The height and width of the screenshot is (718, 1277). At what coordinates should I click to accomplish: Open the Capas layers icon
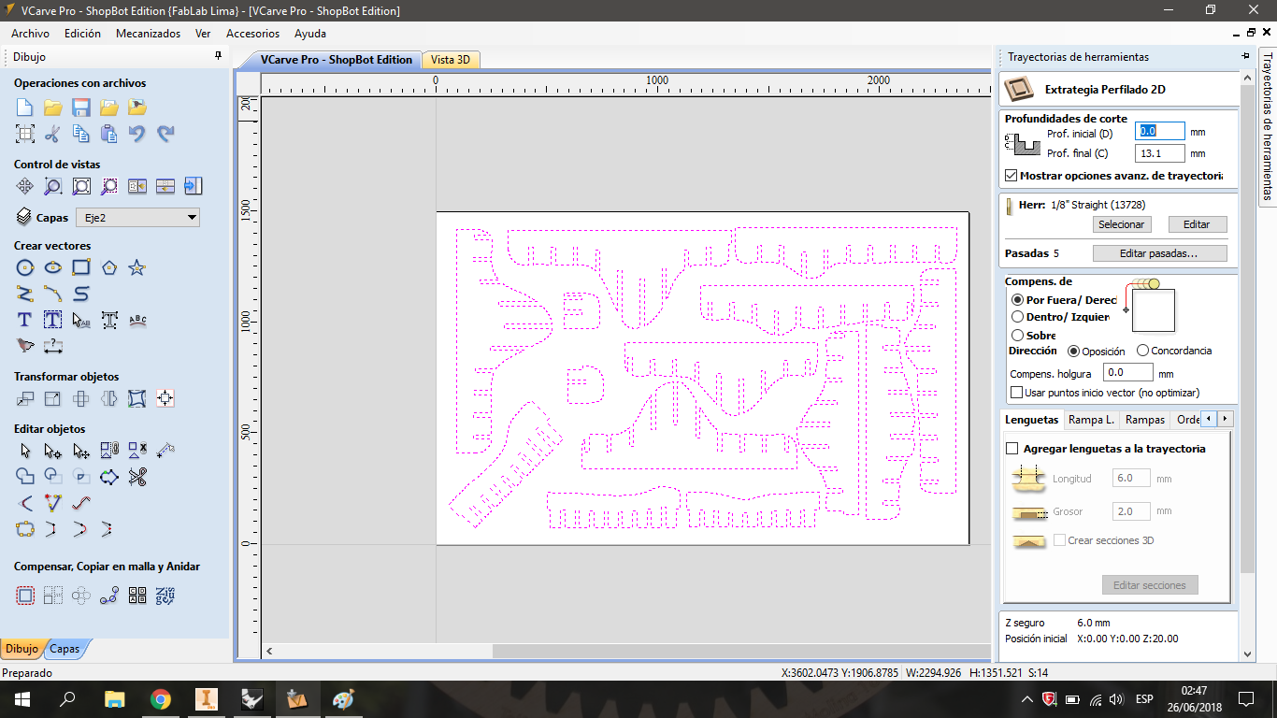tap(24, 217)
